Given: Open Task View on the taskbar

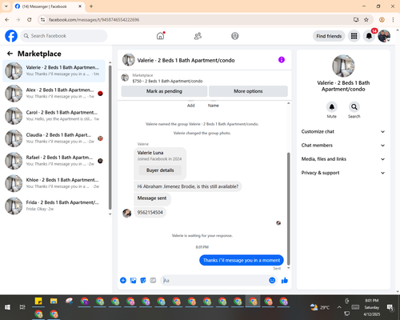Looking at the screenshot, I should [x=22, y=307].
